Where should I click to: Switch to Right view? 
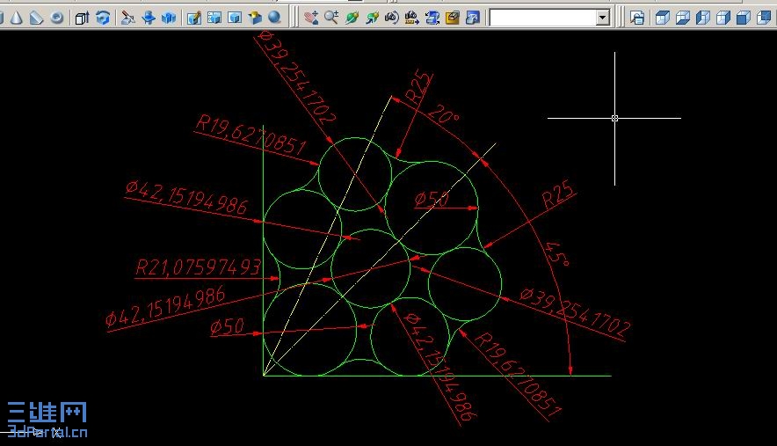coord(723,18)
